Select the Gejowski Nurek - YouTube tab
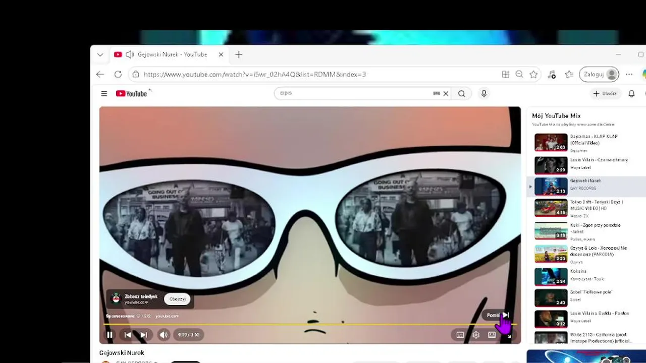The image size is (646, 363). point(169,54)
